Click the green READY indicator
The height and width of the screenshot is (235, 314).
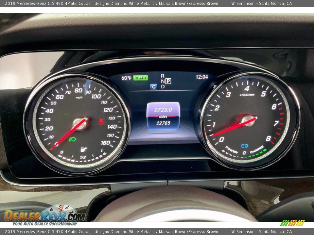pos(141,78)
